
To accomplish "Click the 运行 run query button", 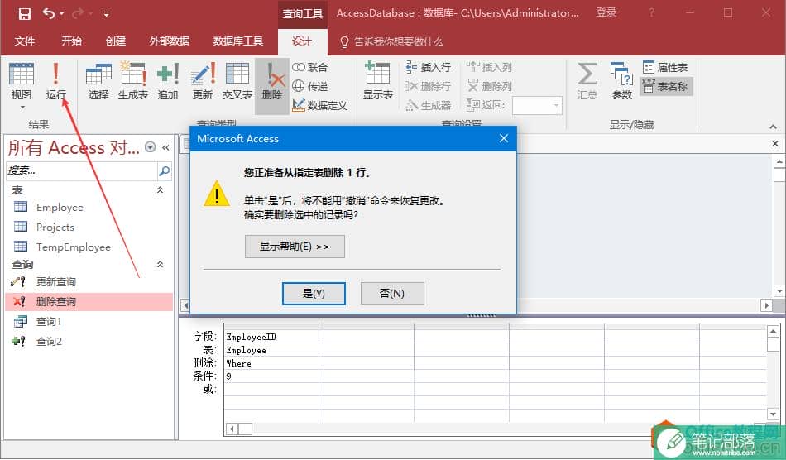I will click(55, 81).
